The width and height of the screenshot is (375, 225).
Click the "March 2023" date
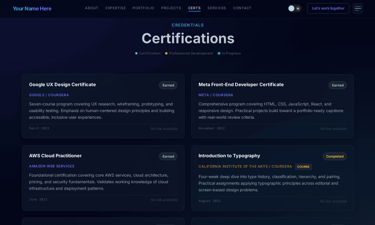point(39,128)
